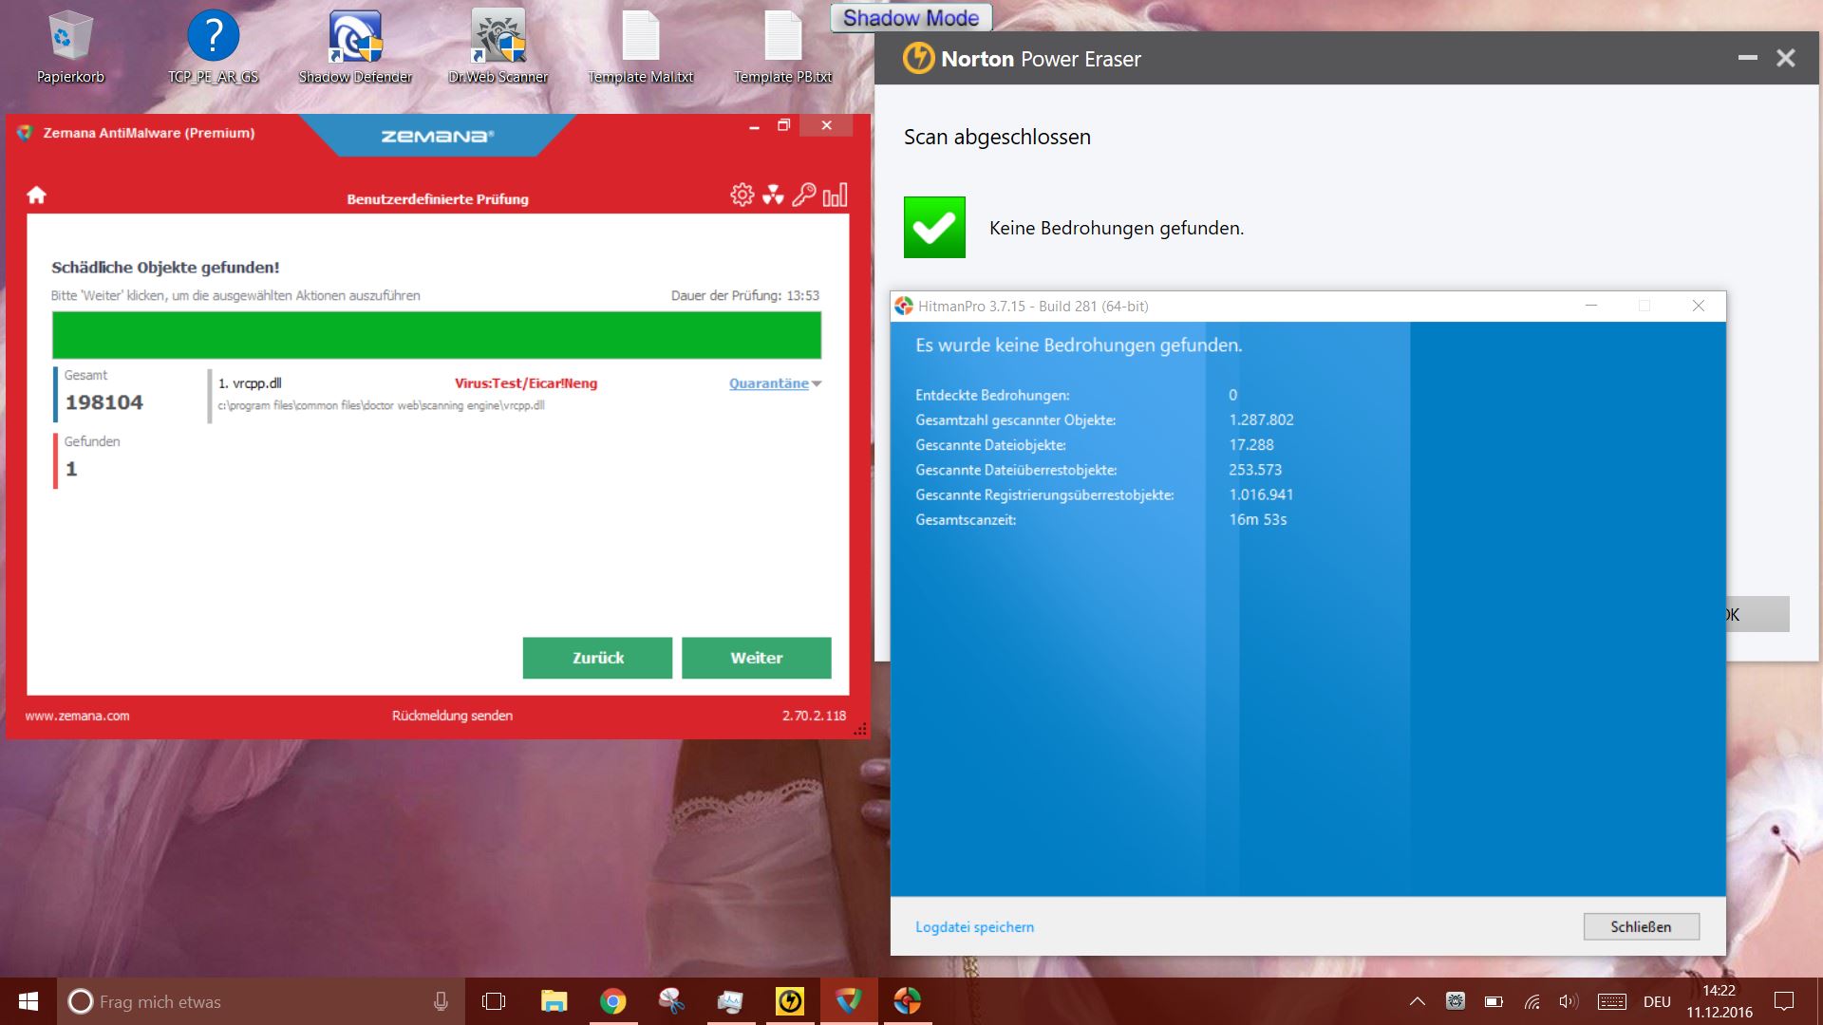The width and height of the screenshot is (1823, 1025).
Task: Open Chrome from the taskbar
Action: (x=612, y=1001)
